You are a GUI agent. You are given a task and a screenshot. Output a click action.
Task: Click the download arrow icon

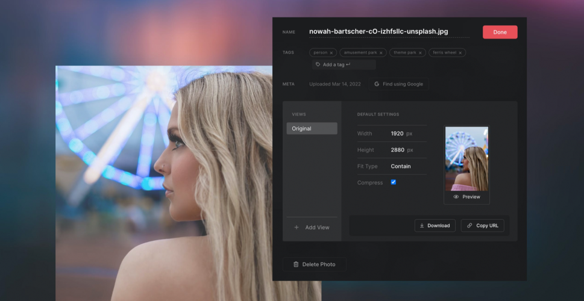(422, 226)
